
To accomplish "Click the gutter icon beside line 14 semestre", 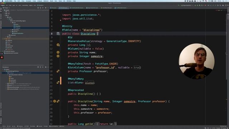I will click(58, 56).
